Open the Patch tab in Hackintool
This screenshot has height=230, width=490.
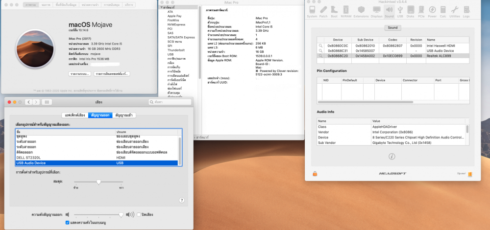323,12
